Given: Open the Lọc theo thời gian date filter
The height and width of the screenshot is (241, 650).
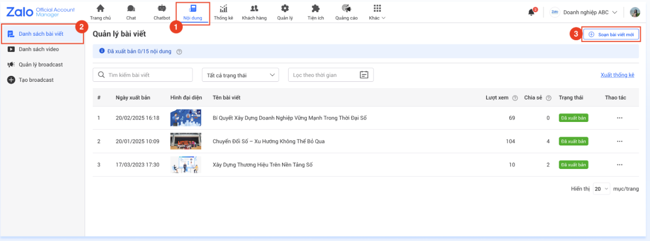Looking at the screenshot, I should pyautogui.click(x=331, y=75).
